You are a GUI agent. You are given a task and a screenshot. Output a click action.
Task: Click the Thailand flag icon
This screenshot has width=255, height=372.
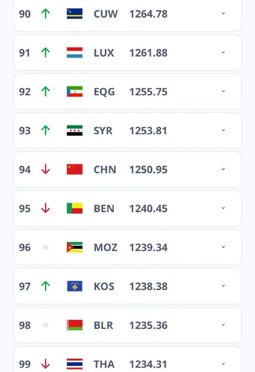click(75, 364)
